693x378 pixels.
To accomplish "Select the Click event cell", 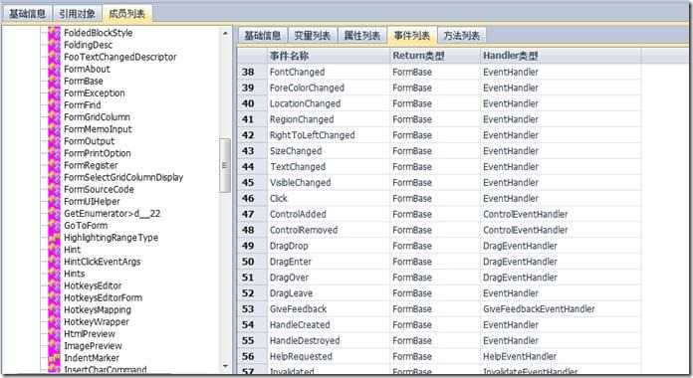I will [329, 199].
